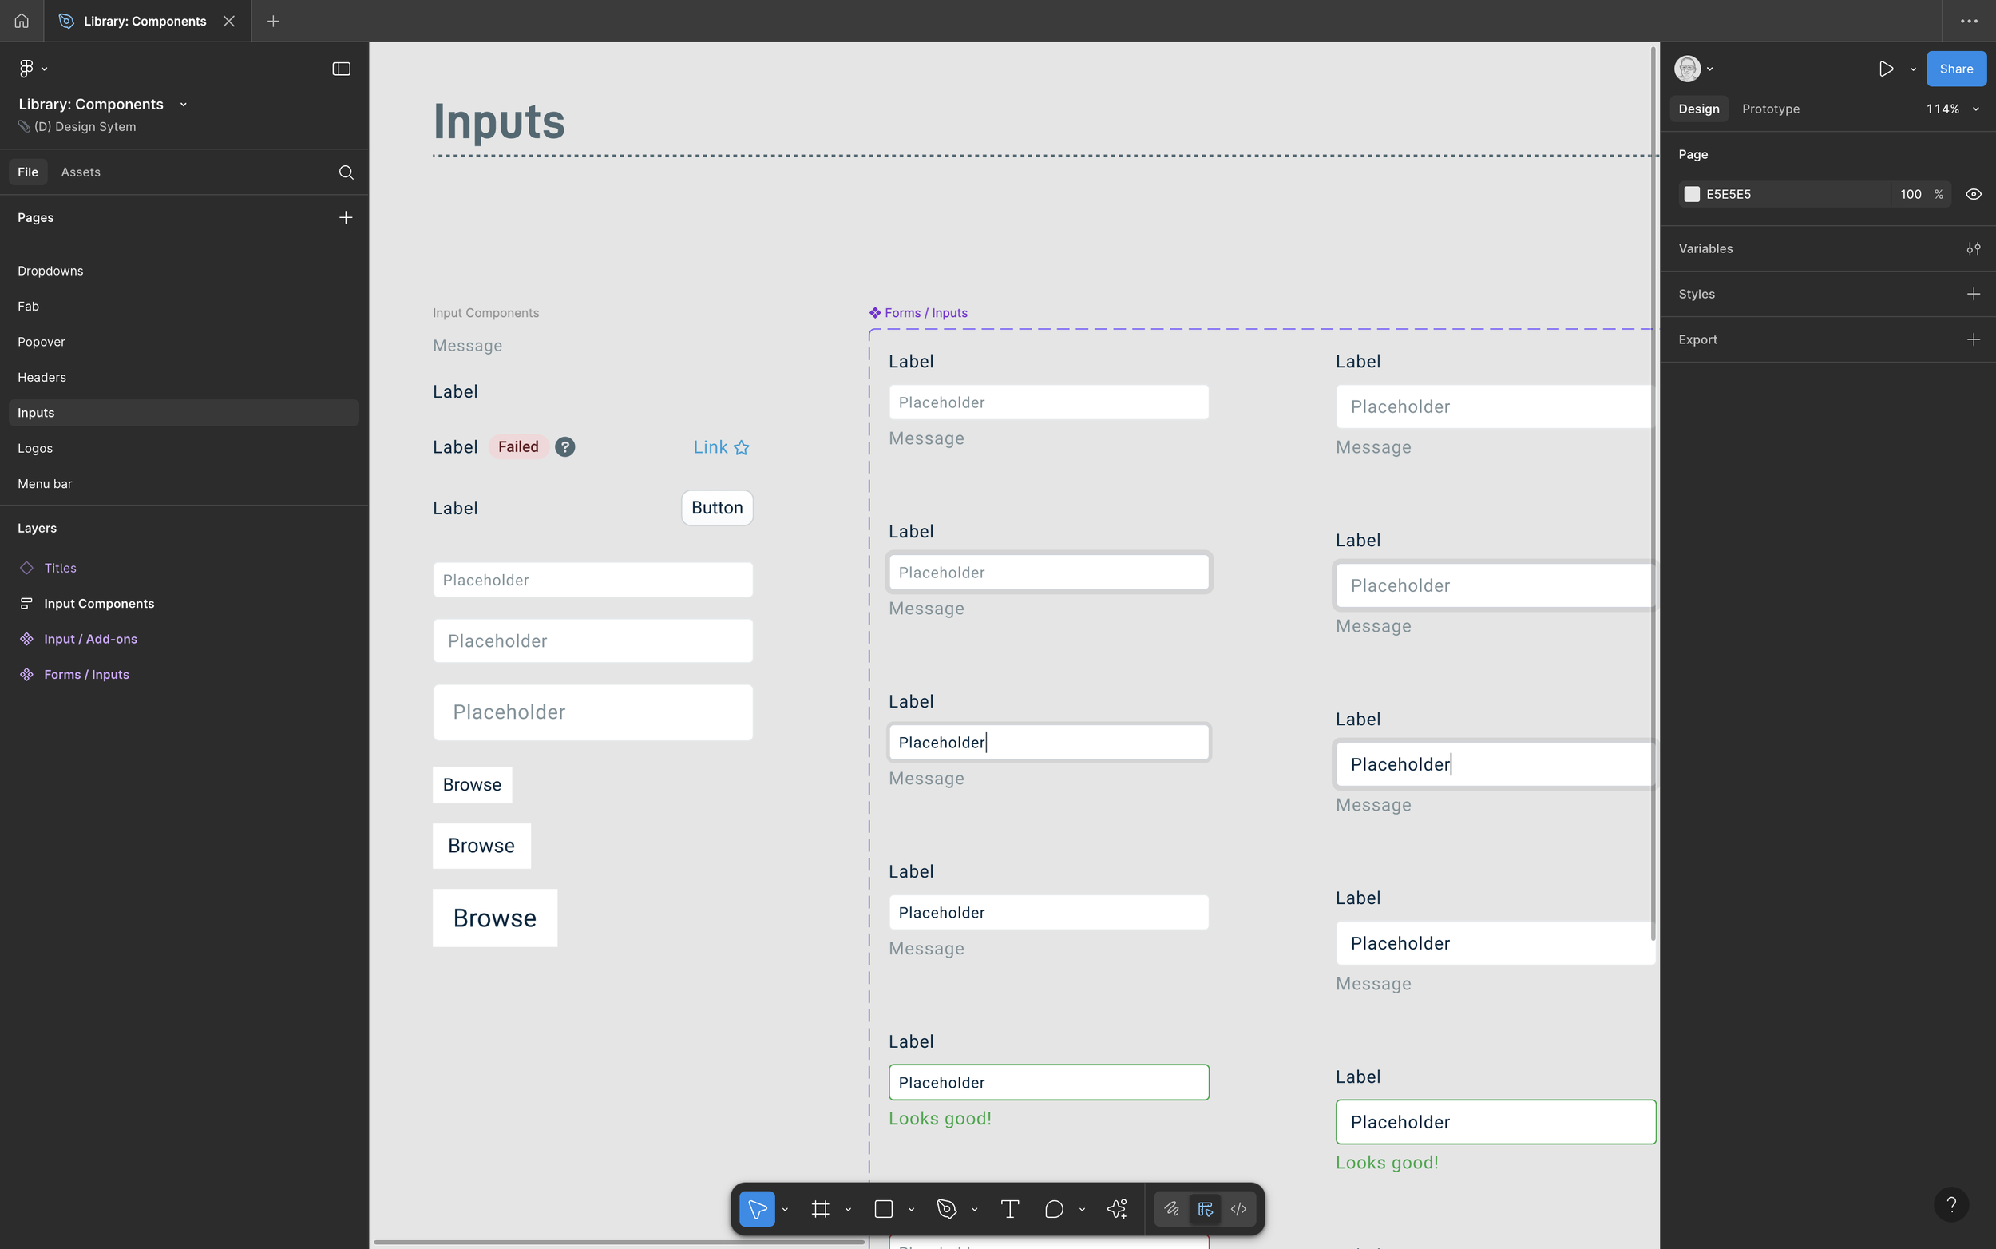The height and width of the screenshot is (1249, 1996).
Task: Collapse the left sidebar panel
Action: [x=339, y=69]
